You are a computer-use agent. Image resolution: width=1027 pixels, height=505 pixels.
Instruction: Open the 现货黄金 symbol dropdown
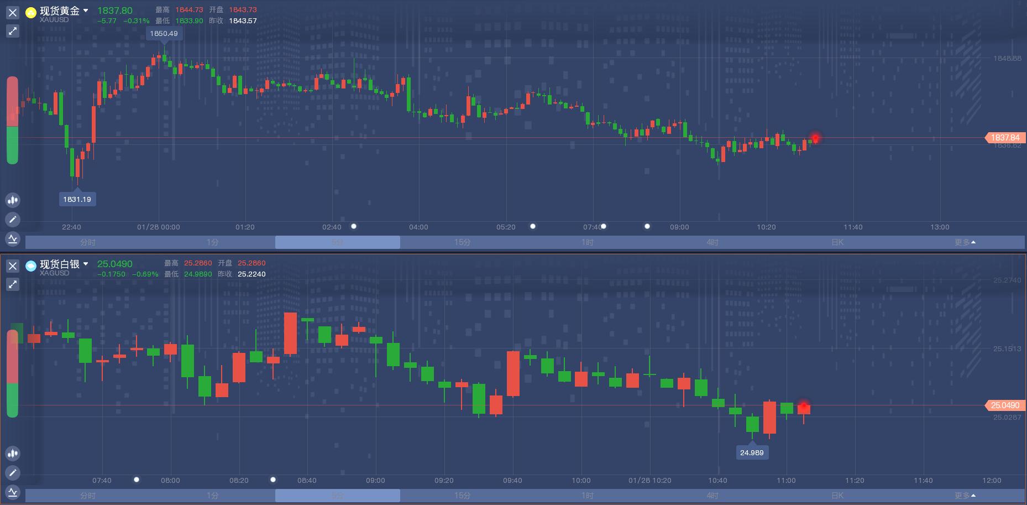coord(86,11)
